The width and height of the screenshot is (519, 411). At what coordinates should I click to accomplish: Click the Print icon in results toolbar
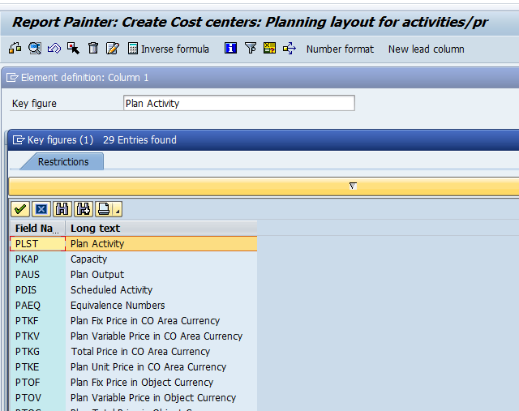[103, 209]
